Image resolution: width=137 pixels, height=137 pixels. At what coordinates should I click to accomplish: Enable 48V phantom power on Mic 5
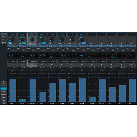50,43
